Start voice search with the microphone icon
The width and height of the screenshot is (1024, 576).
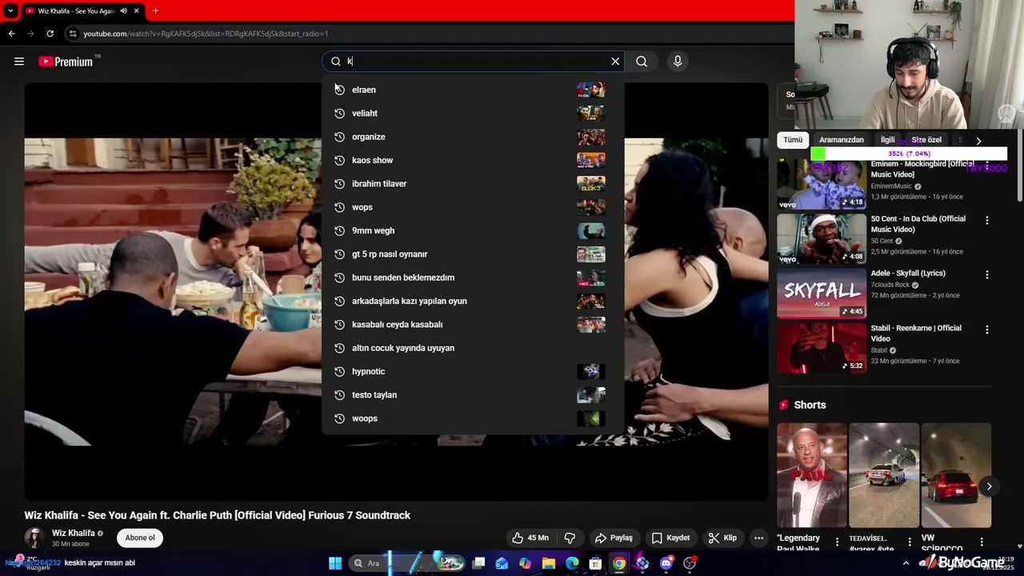(x=678, y=62)
